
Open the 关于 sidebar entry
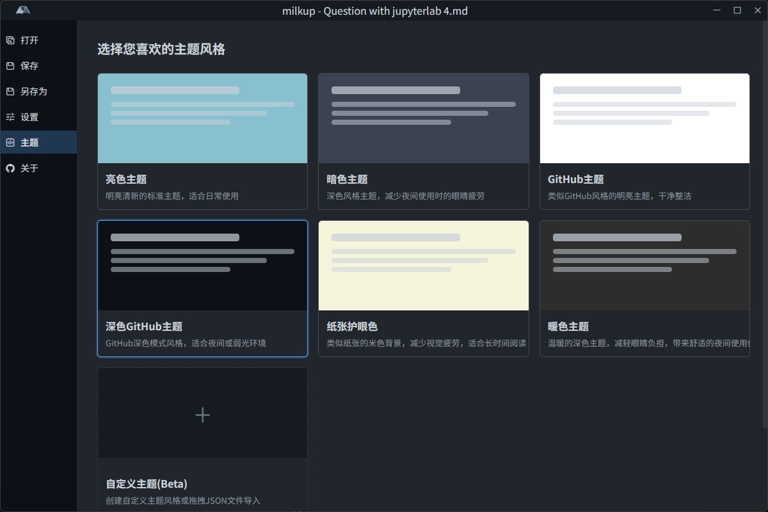(38, 168)
